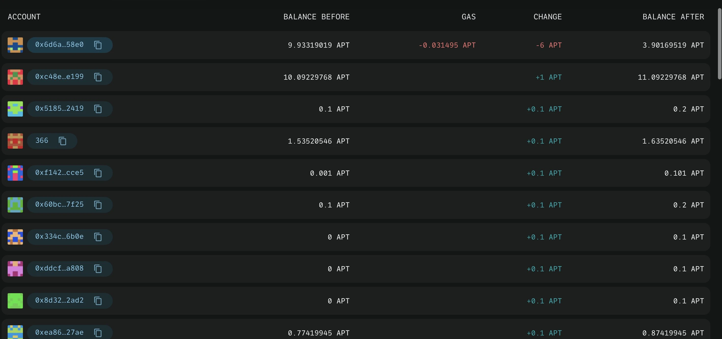Image resolution: width=722 pixels, height=339 pixels.
Task: Copy the 0xddcf…a808 address
Action: [98, 269]
